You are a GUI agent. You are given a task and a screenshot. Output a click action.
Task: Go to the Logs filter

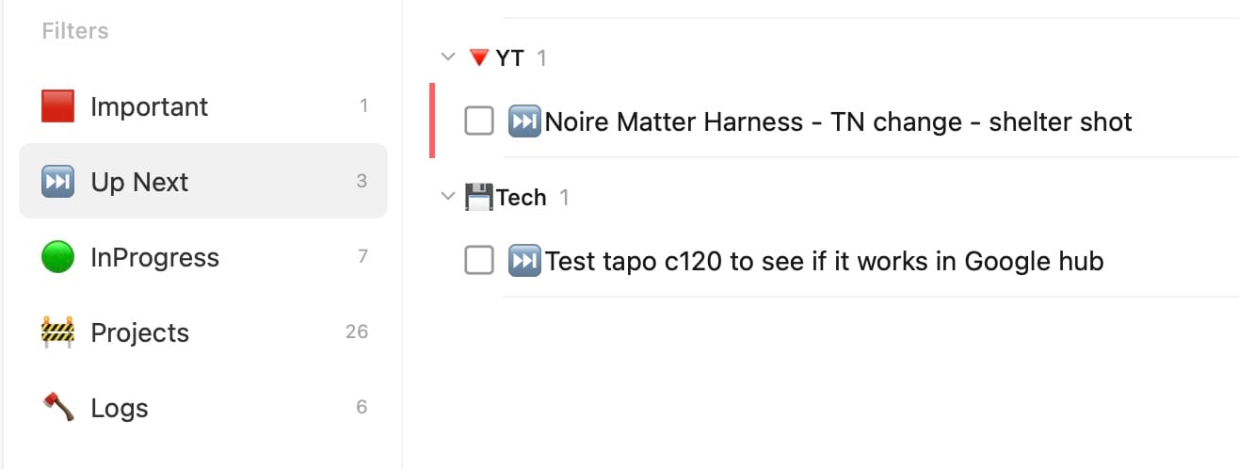click(x=120, y=408)
